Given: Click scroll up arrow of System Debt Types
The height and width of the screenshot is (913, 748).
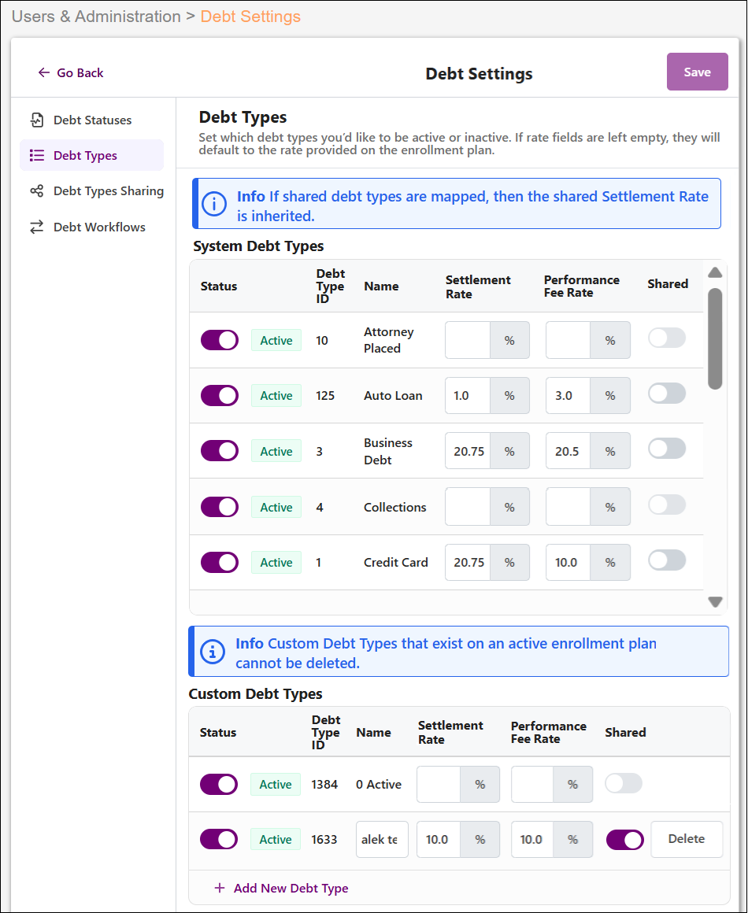Looking at the screenshot, I should coord(716,272).
